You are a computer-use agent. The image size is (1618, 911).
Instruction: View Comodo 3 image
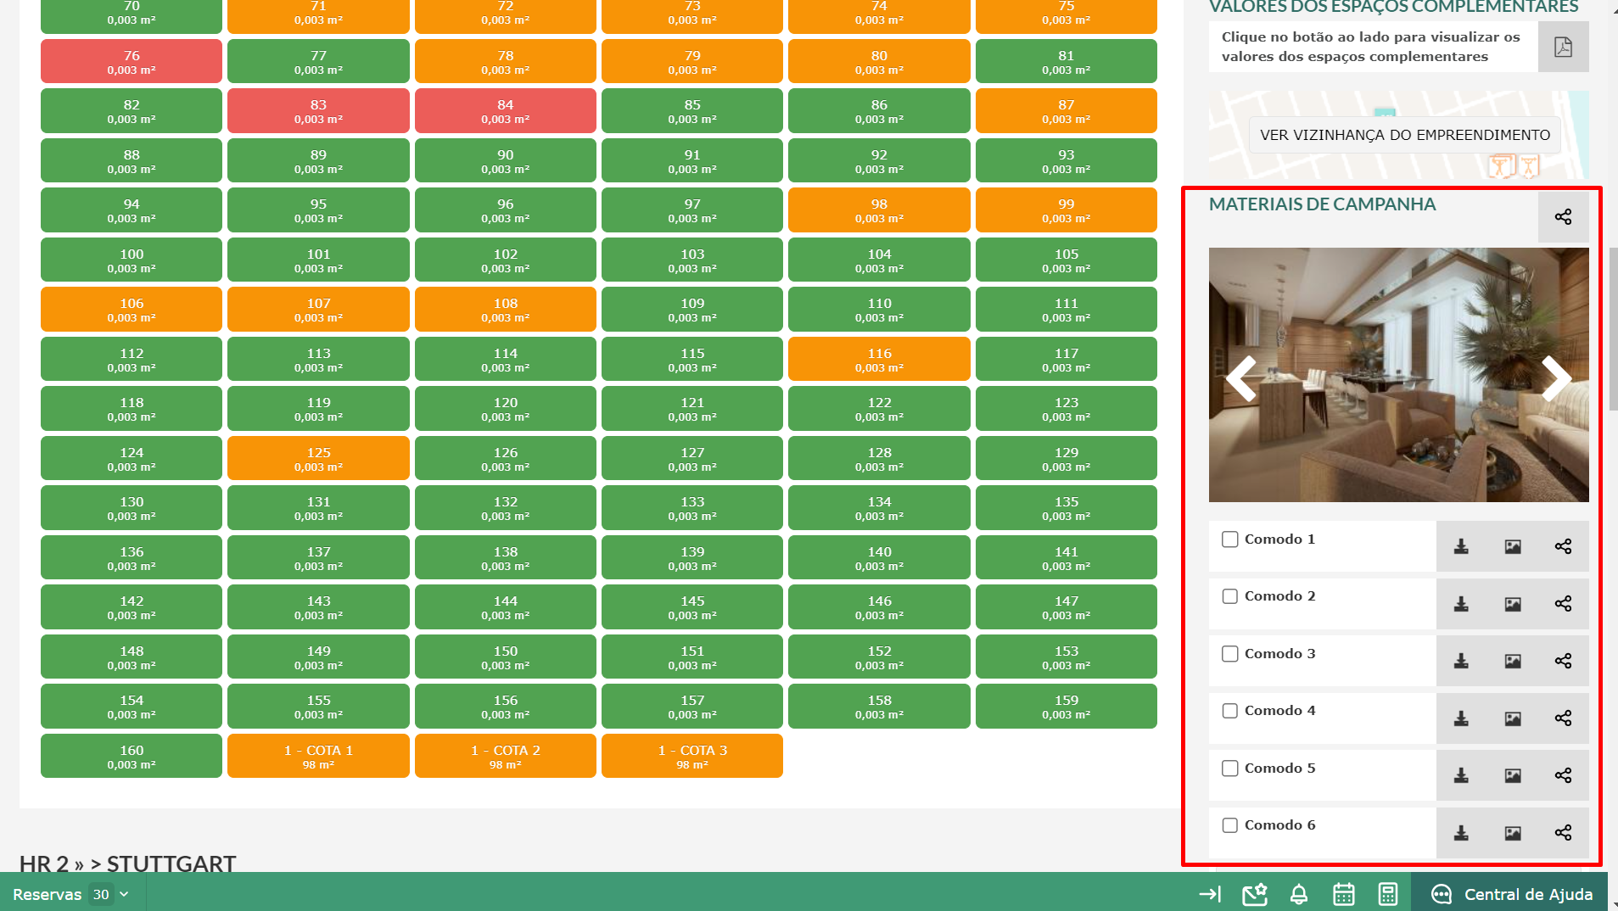(1513, 661)
